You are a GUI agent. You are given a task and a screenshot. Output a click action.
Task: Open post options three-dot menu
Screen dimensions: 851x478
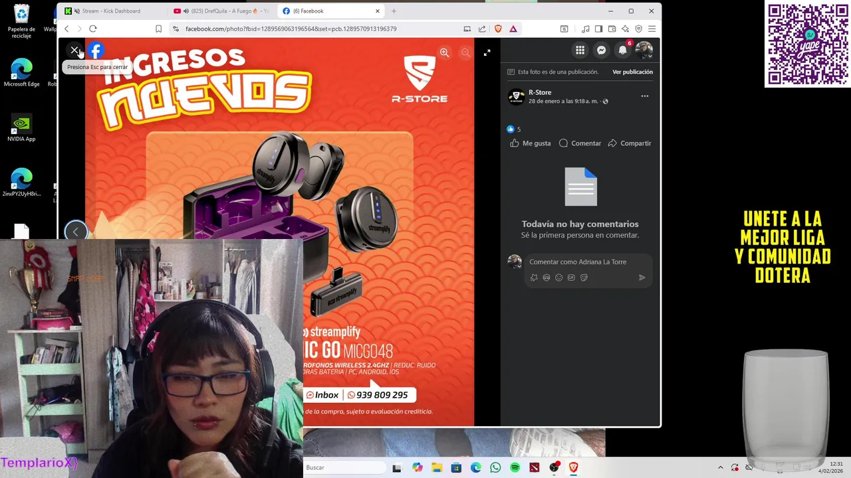tap(644, 96)
